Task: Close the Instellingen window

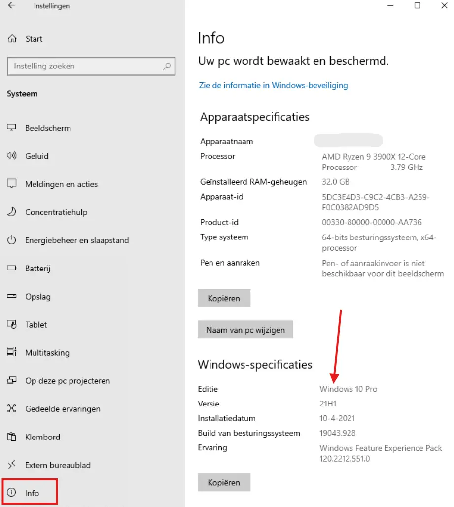Action: point(444,5)
